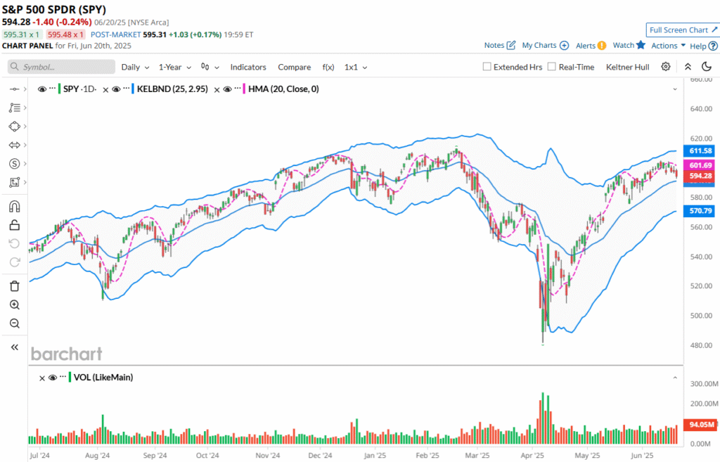Open the Indicators menu
This screenshot has height=462, width=720.
248,67
